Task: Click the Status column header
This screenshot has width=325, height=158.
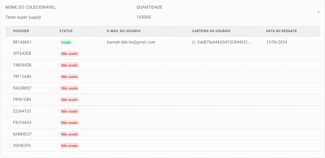Action: [66, 31]
